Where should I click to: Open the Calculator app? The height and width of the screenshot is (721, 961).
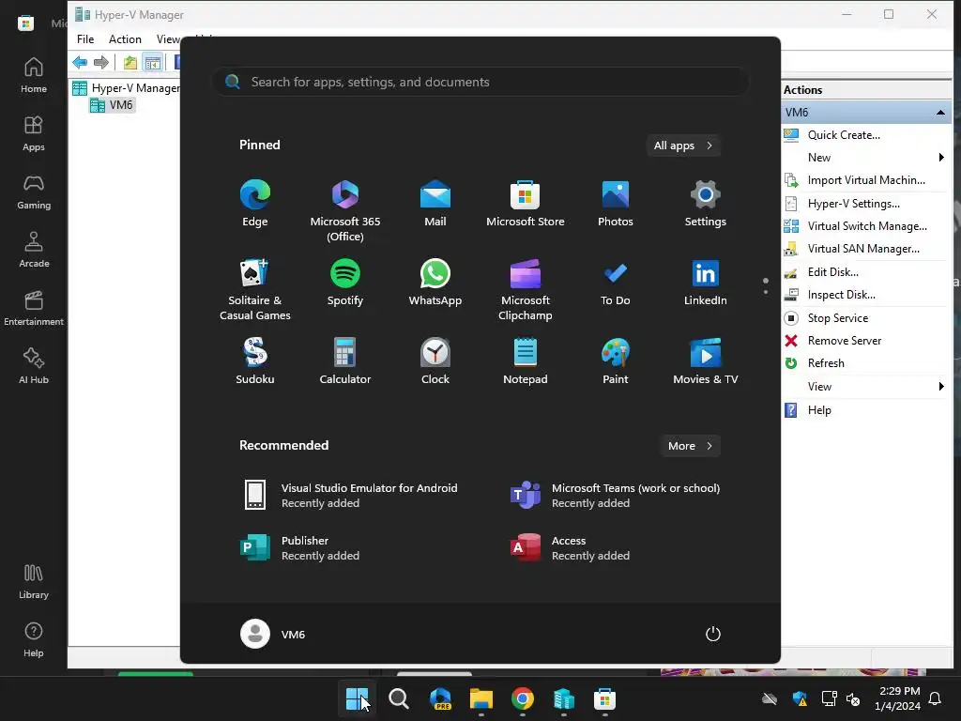(345, 361)
